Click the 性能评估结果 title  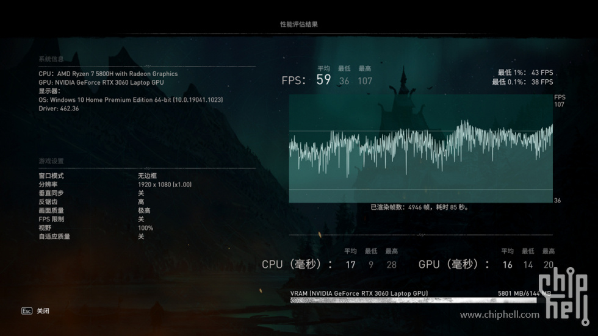tap(299, 24)
